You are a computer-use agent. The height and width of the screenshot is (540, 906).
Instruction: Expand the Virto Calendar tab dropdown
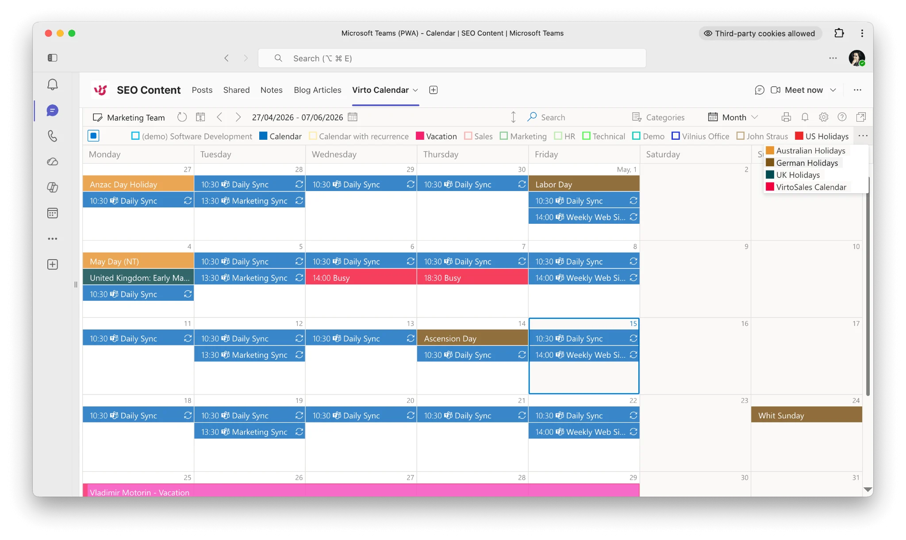click(415, 90)
